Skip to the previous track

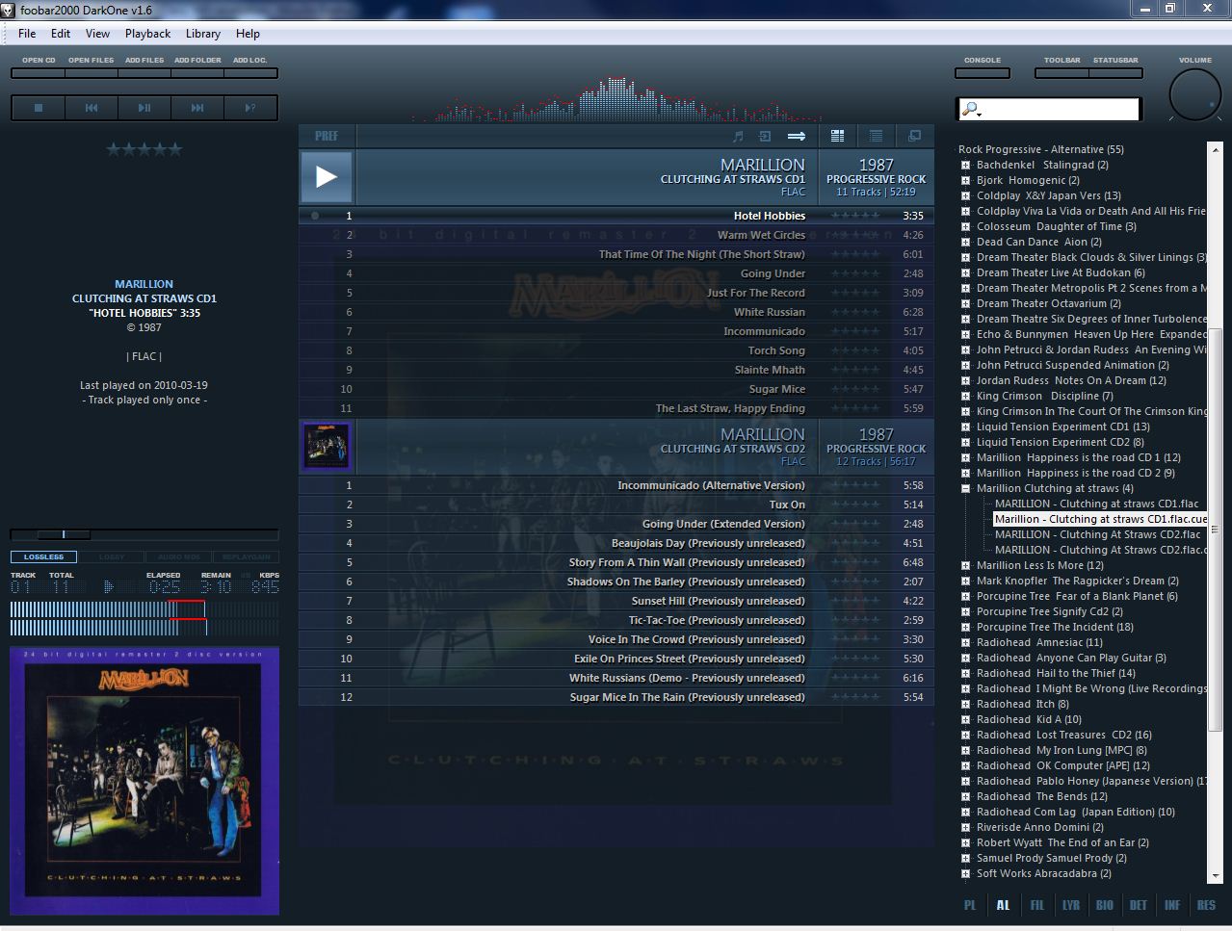pos(92,108)
